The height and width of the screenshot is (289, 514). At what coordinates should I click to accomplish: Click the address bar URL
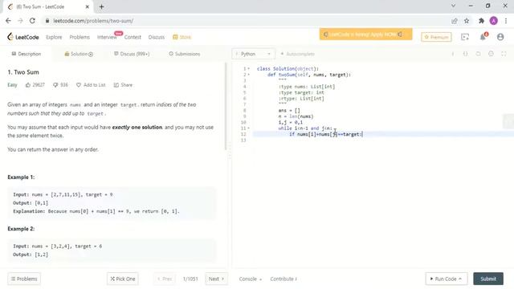[93, 21]
